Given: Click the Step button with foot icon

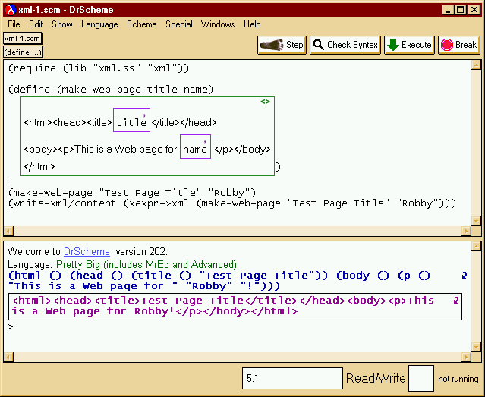Looking at the screenshot, I should pos(282,45).
